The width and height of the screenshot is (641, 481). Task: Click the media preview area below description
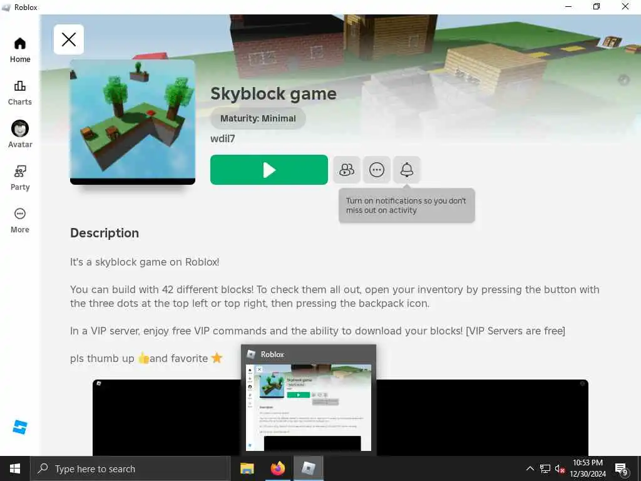(340, 418)
